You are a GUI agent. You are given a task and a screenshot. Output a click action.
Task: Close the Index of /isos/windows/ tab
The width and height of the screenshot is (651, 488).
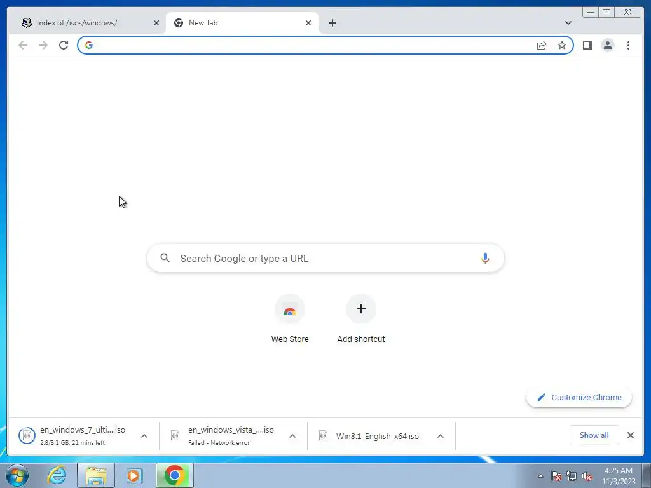156,23
